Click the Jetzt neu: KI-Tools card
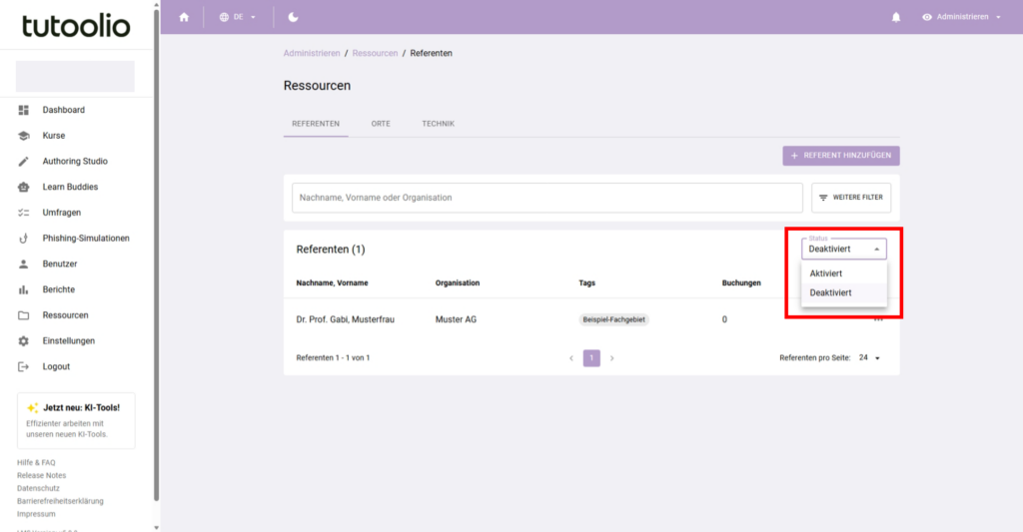This screenshot has width=1023, height=532. click(x=76, y=420)
